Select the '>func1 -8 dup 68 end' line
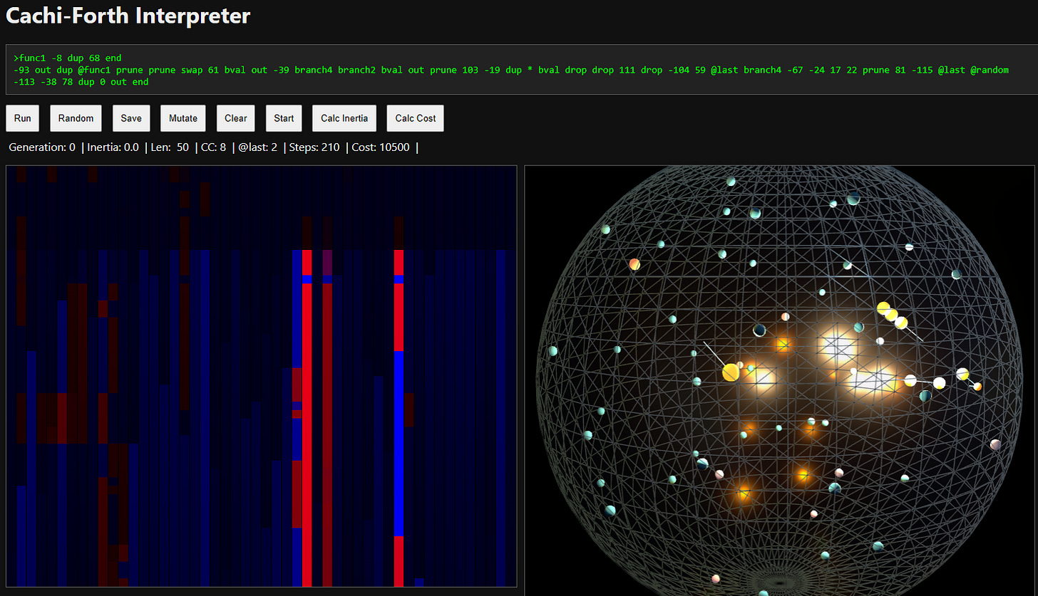This screenshot has width=1038, height=596. pyautogui.click(x=68, y=58)
